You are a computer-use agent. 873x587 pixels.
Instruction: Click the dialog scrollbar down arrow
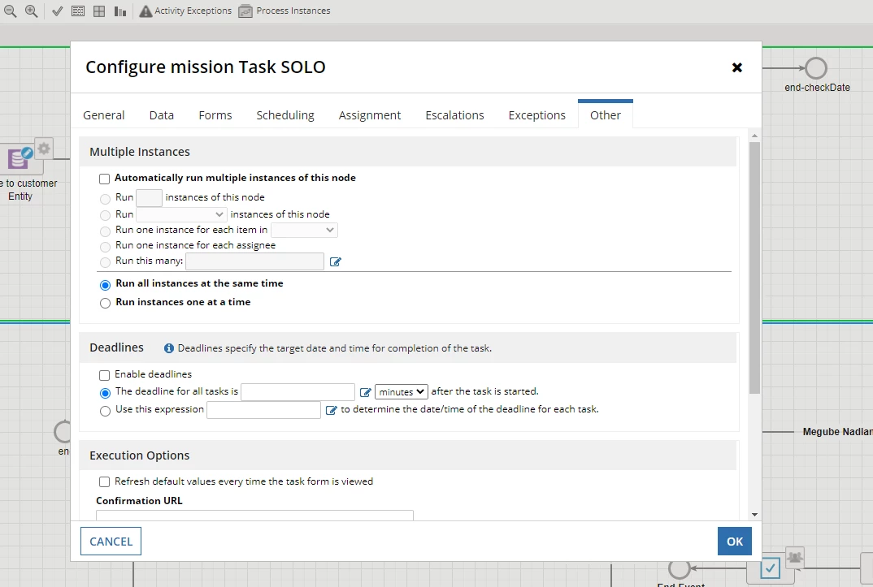754,515
